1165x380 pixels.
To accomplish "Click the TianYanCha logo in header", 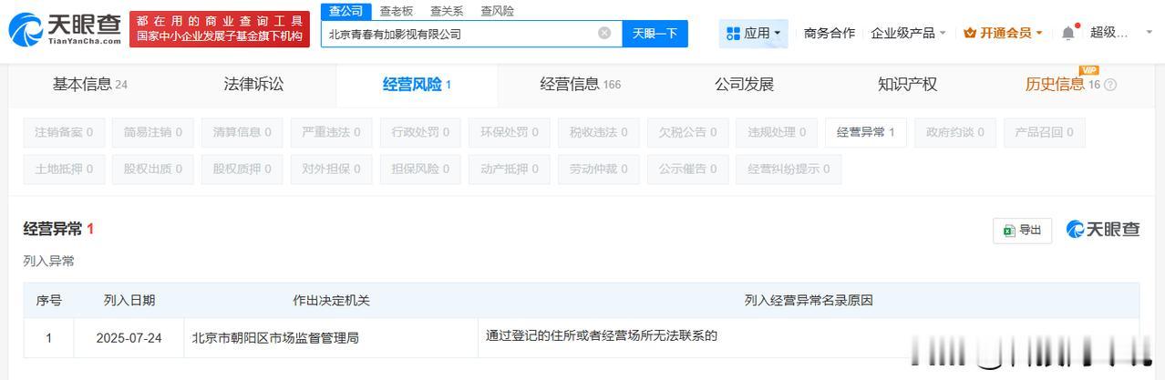I will click(x=65, y=30).
